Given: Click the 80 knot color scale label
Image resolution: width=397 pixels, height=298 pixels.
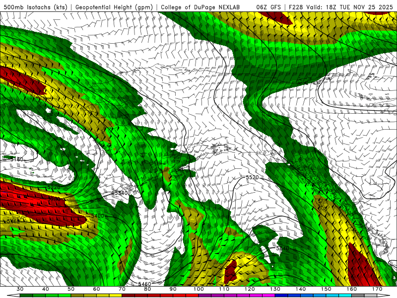Looking at the screenshot, I should 147,289.
